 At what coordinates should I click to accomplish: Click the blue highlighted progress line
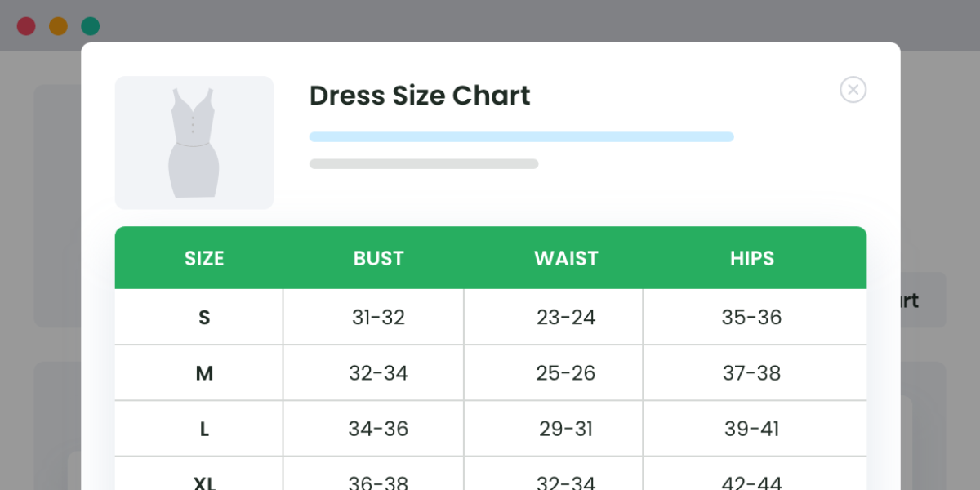coord(521,136)
